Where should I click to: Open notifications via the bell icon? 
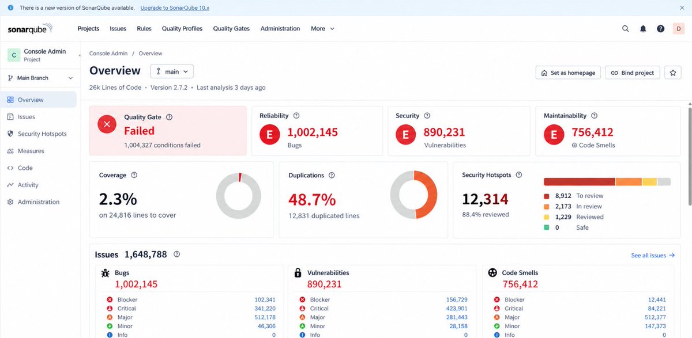(643, 29)
